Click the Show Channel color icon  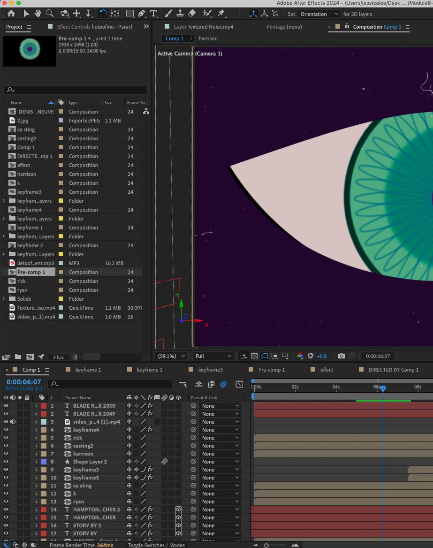point(300,356)
